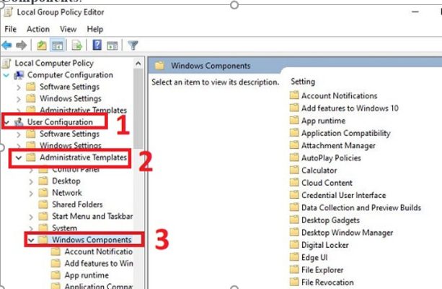
Task: Select Local Computer Policy root node
Action: 54,63
